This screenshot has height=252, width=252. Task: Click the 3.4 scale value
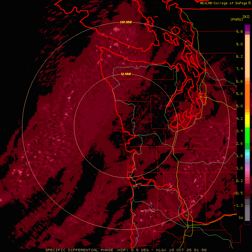coord(239,131)
